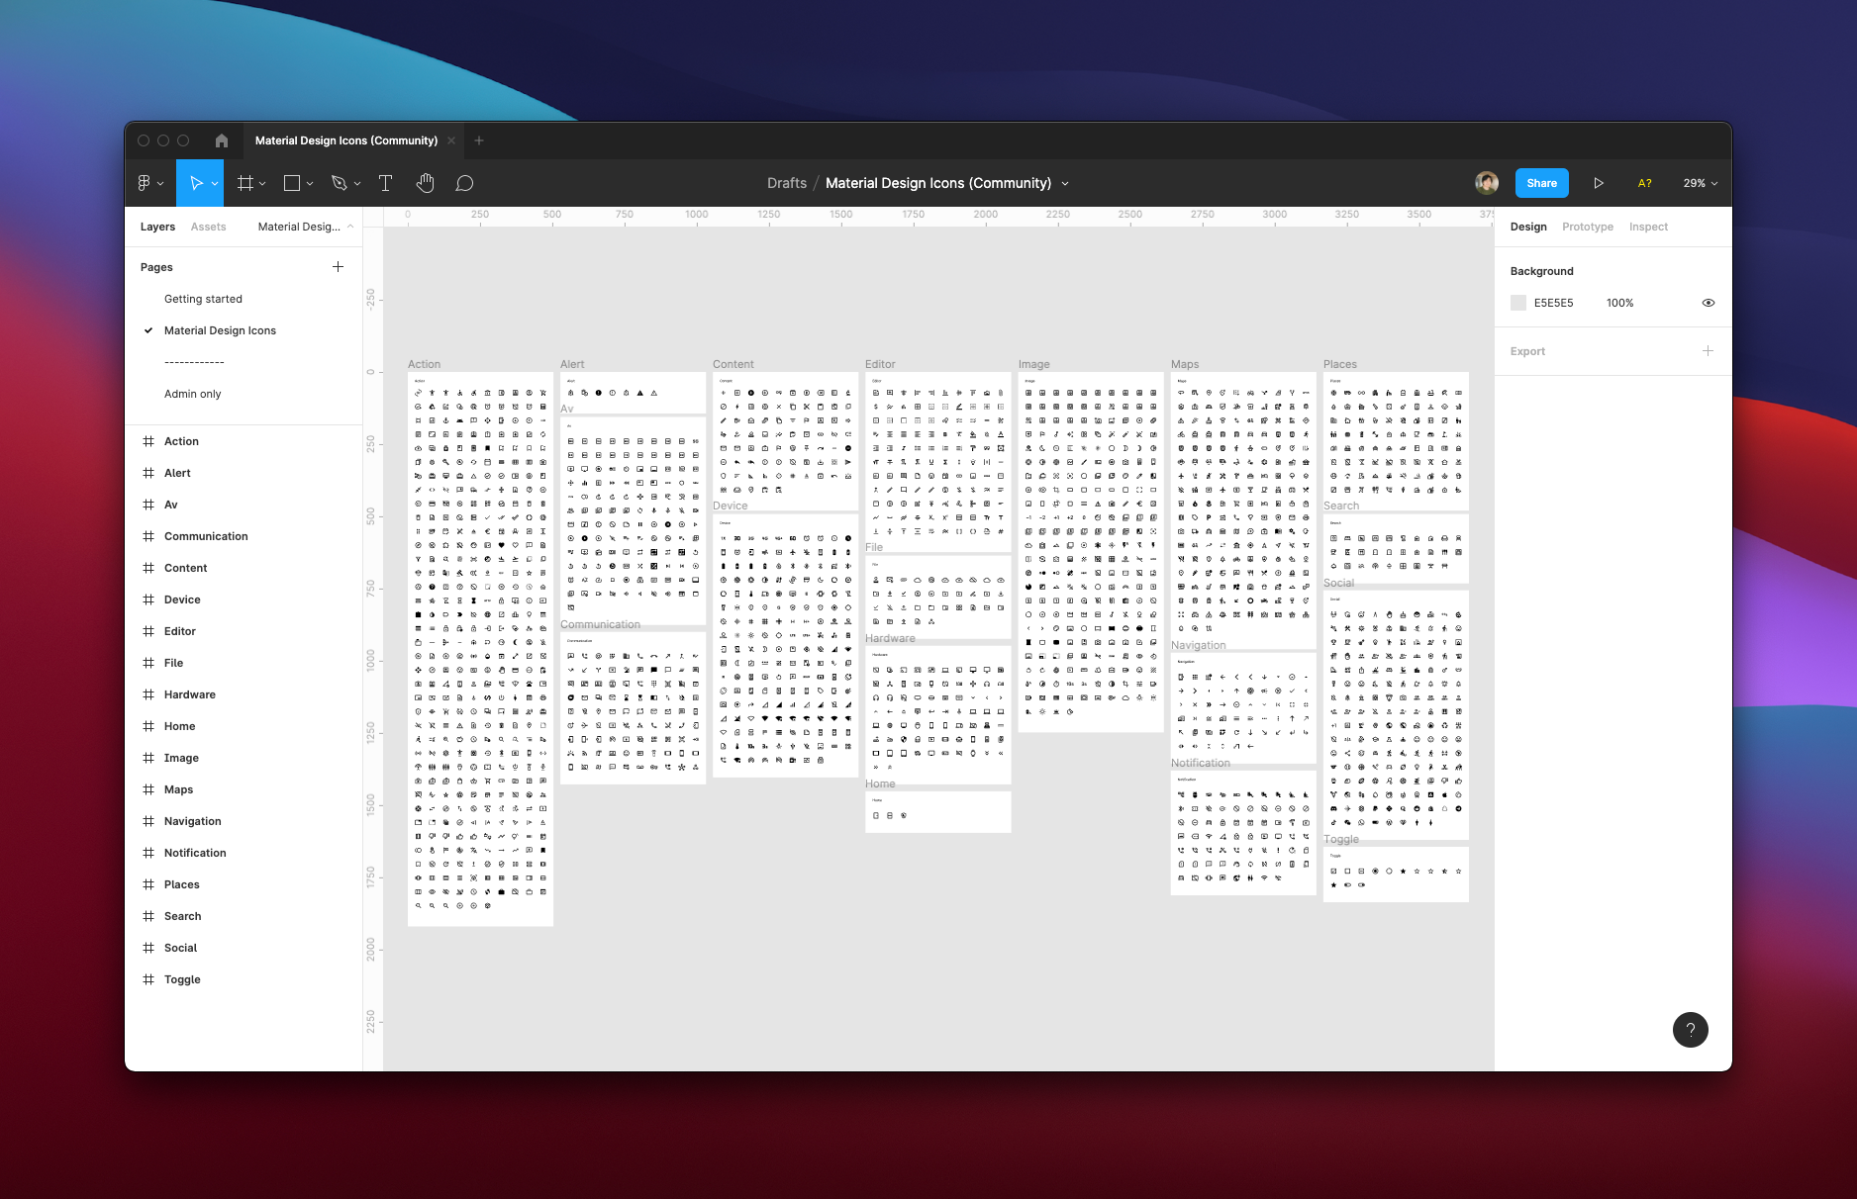This screenshot has width=1857, height=1199.
Task: Select the Hand tool
Action: point(426,183)
